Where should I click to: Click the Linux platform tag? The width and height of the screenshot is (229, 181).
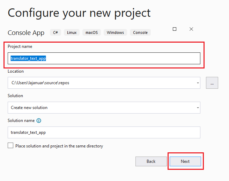click(72, 32)
